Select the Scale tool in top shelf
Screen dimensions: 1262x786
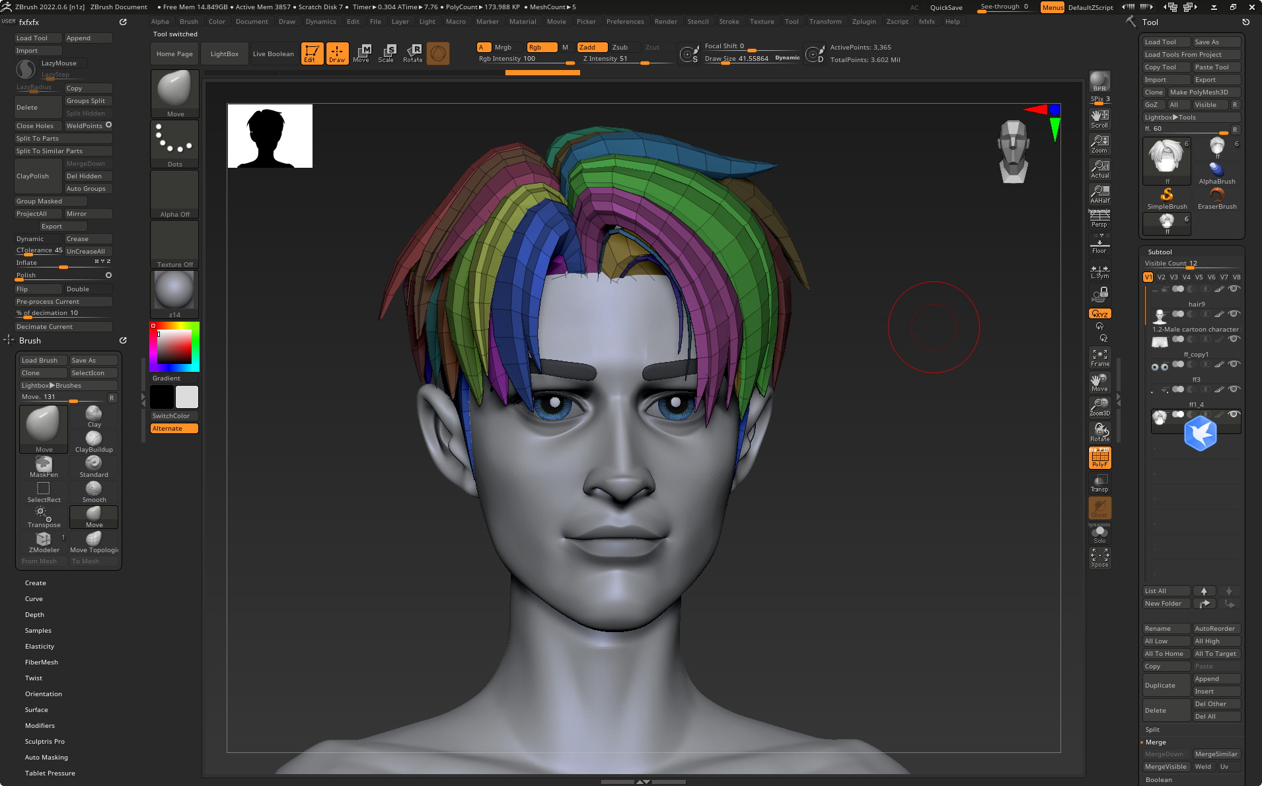point(387,54)
